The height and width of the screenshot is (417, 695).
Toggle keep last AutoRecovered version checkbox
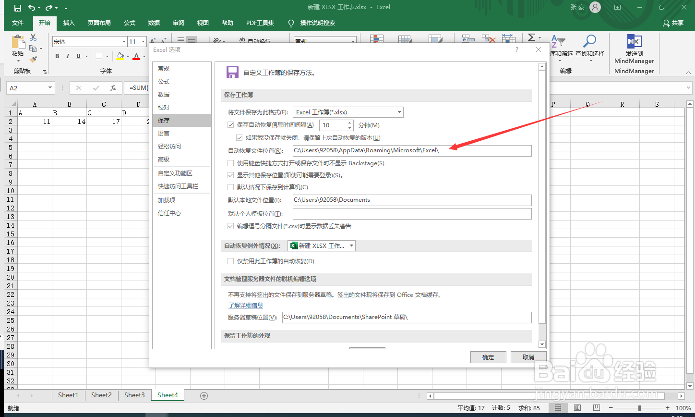click(x=239, y=137)
